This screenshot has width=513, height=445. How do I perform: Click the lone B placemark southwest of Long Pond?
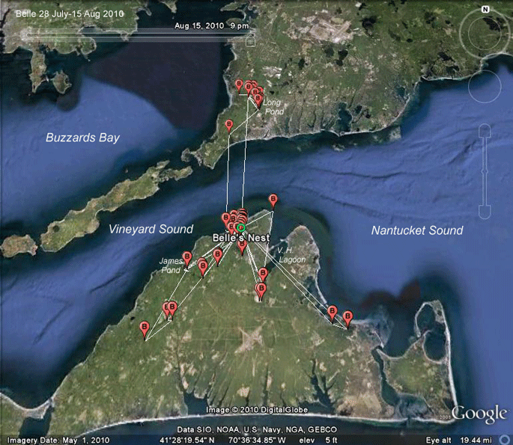pos(229,126)
